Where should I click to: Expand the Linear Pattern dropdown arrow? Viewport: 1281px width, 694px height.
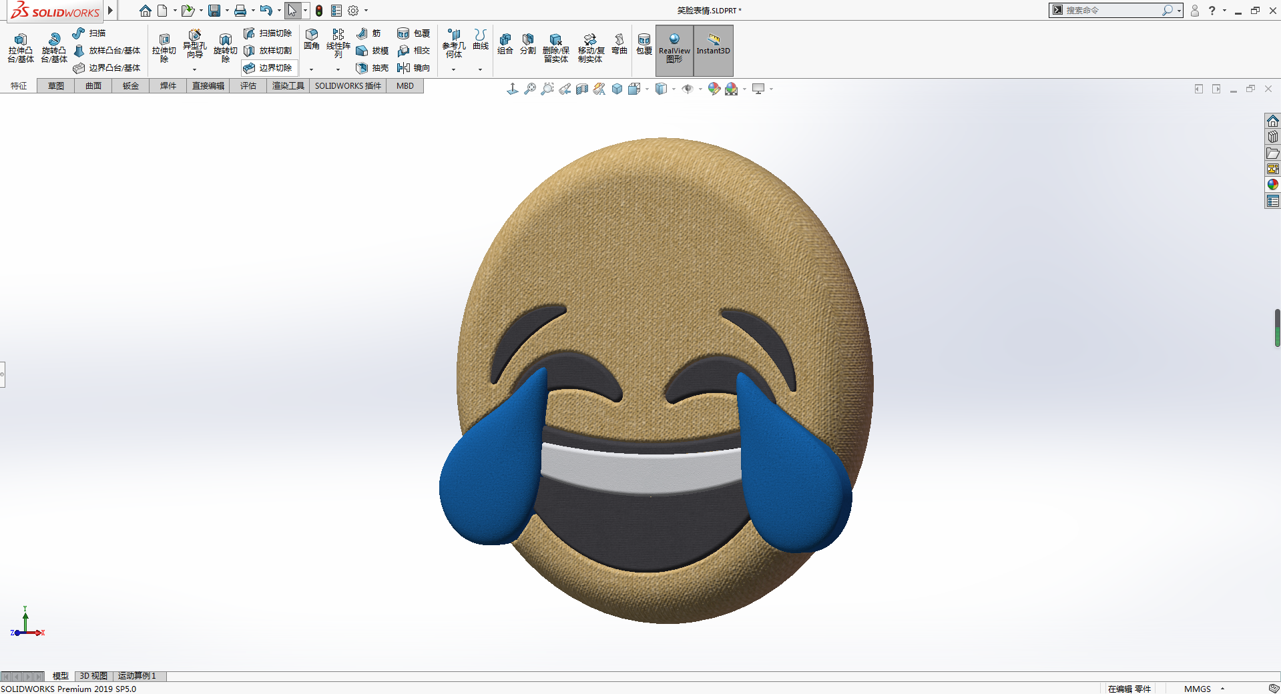coord(338,69)
